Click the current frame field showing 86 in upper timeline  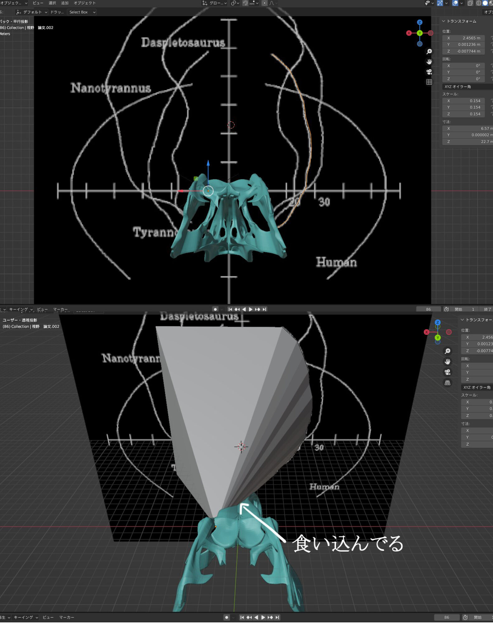click(428, 309)
